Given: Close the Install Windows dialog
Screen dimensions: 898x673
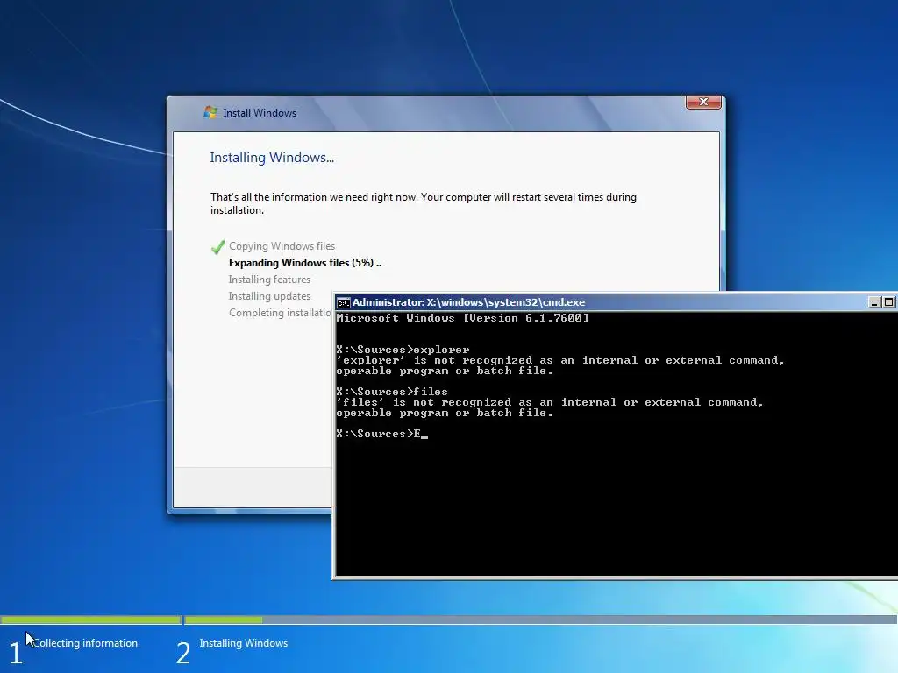Looking at the screenshot, I should (703, 102).
